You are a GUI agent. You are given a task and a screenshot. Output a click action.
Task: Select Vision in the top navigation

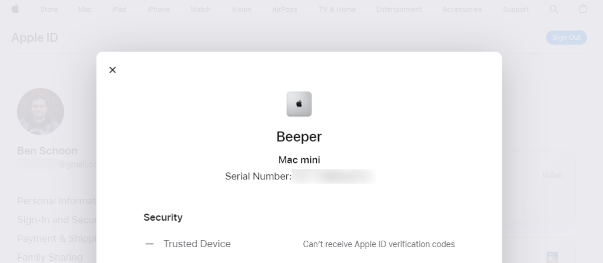pos(241,9)
